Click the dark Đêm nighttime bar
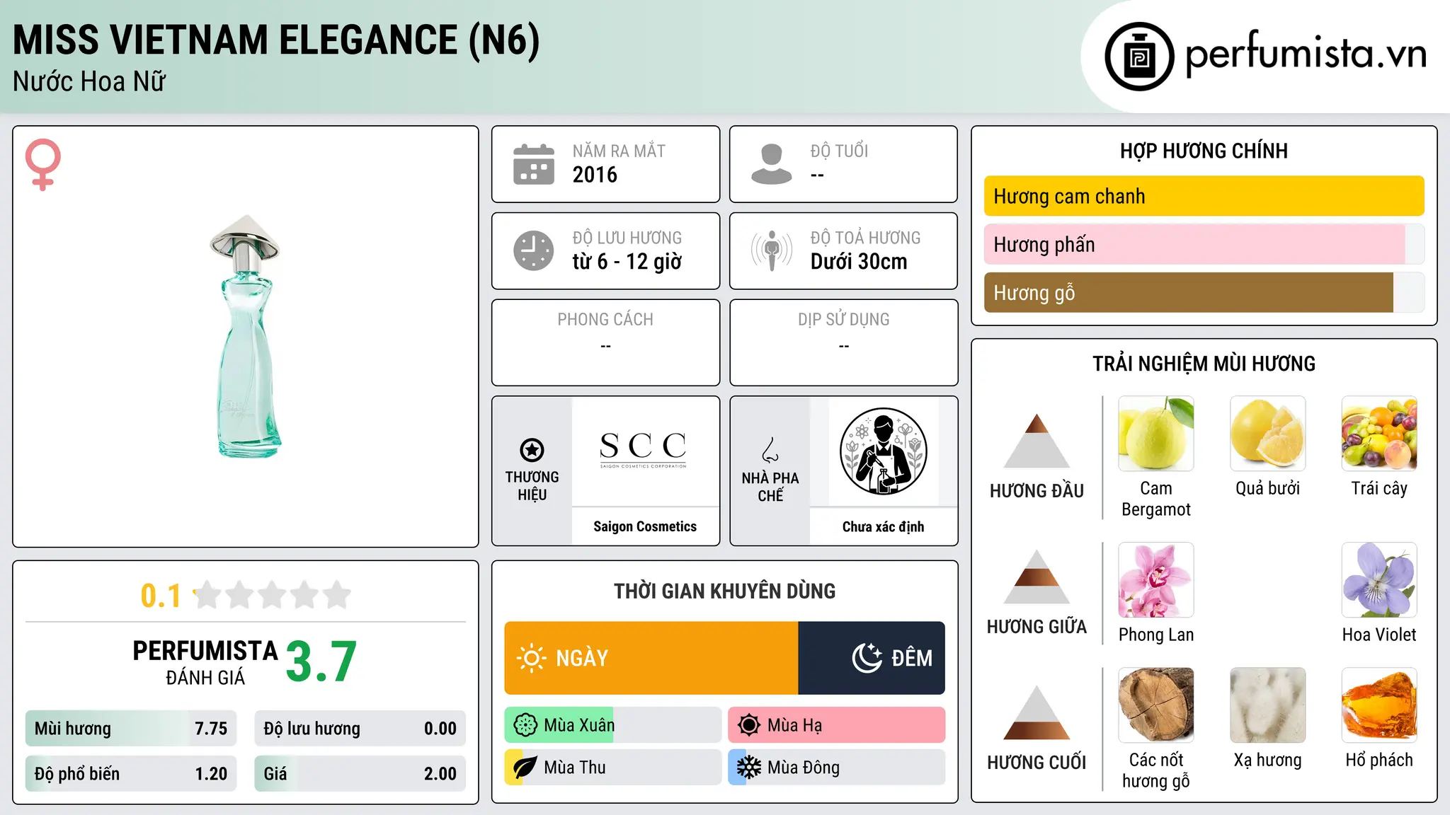Image resolution: width=1450 pixels, height=815 pixels. pyautogui.click(x=872, y=658)
